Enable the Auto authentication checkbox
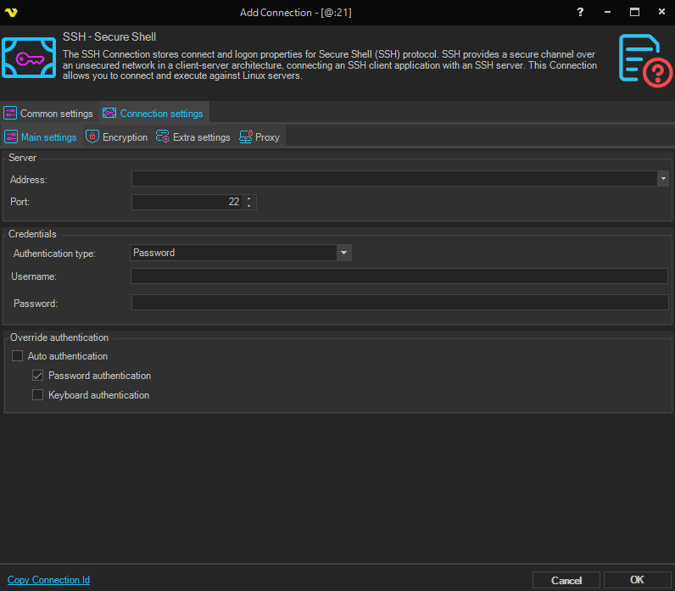This screenshot has width=675, height=591. coord(18,356)
